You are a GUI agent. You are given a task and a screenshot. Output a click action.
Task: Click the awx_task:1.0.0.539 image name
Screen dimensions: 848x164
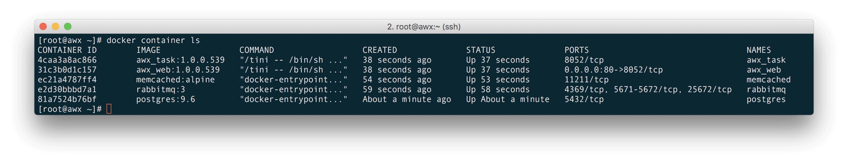point(180,60)
